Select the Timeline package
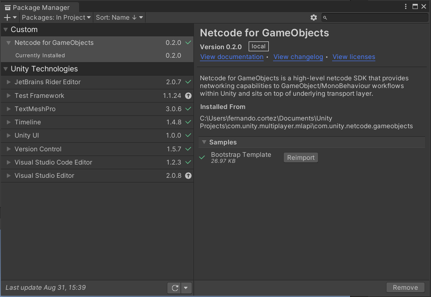The width and height of the screenshot is (431, 297). pyautogui.click(x=97, y=122)
